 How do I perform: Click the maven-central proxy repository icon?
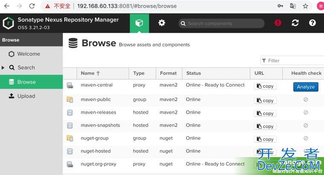70,85
